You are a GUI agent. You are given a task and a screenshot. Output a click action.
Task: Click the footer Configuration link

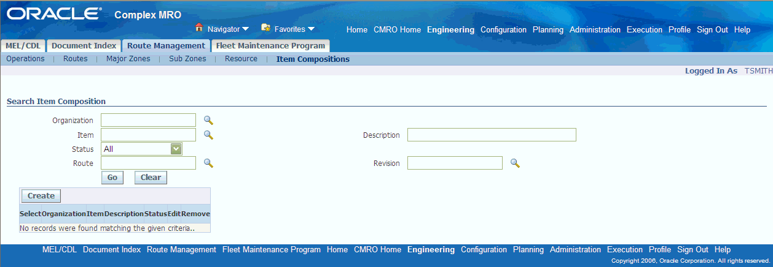pyautogui.click(x=484, y=249)
